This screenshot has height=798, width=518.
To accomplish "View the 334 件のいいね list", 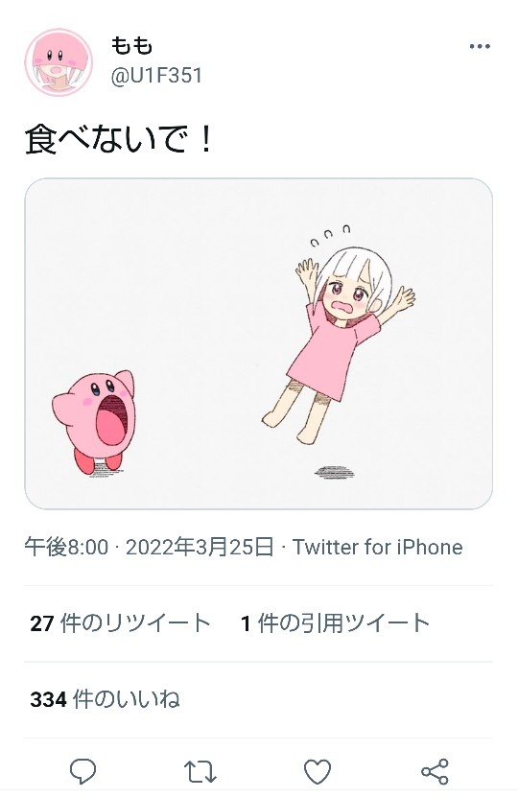I will point(105,700).
